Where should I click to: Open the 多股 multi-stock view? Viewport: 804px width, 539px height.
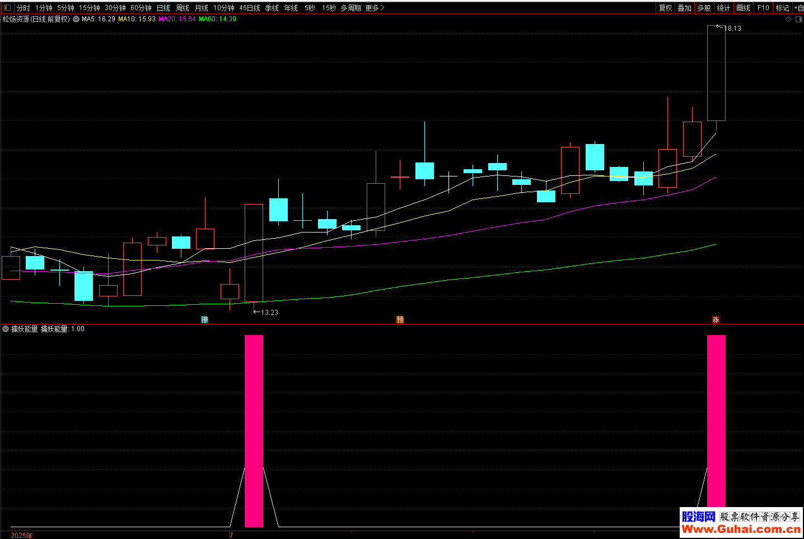(x=704, y=8)
